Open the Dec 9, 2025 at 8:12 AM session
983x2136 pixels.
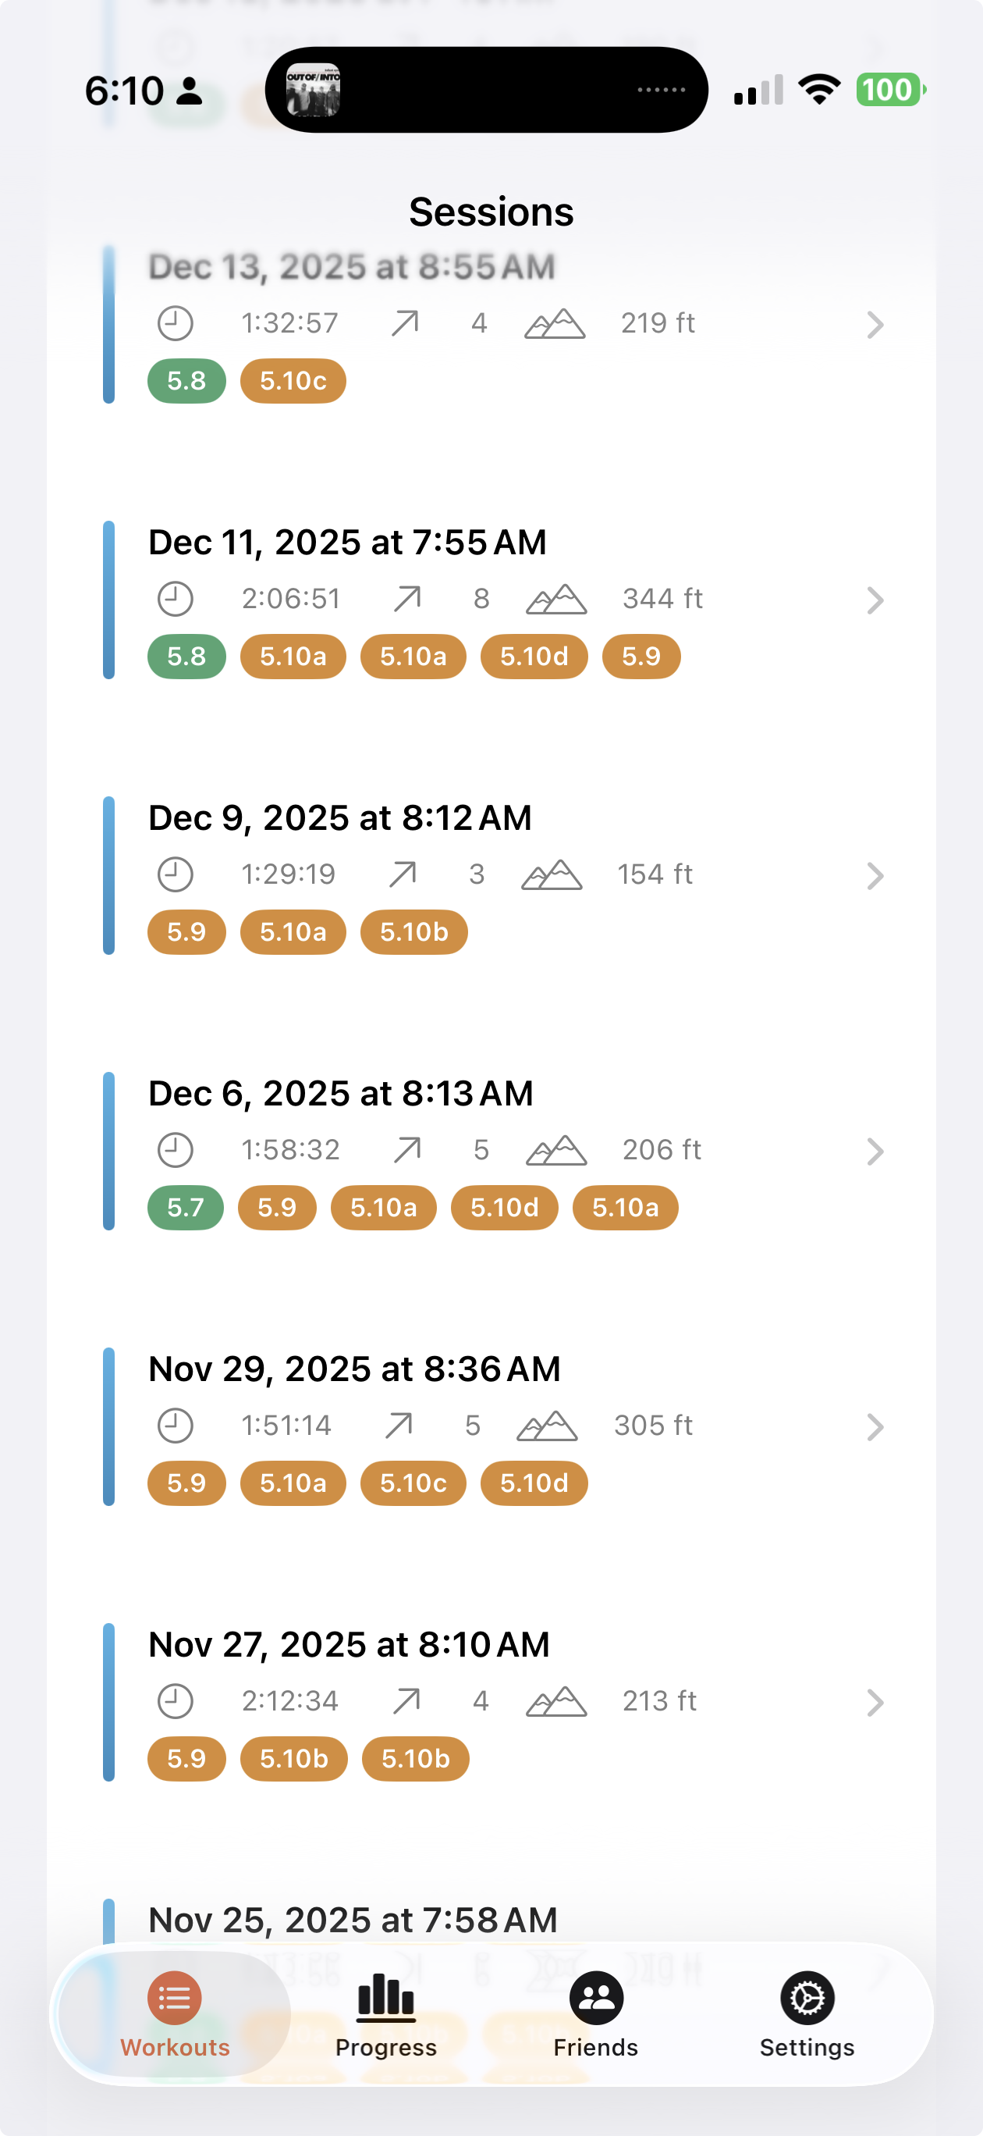[x=340, y=818]
